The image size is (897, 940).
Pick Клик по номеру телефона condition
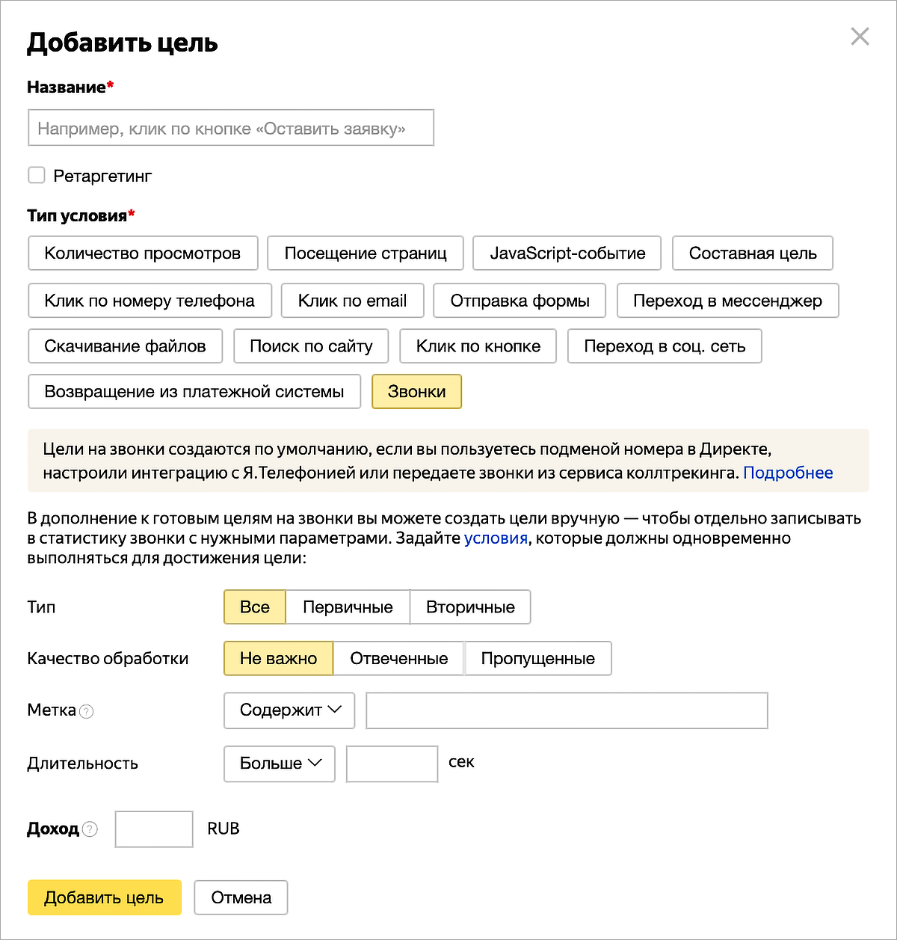pyautogui.click(x=149, y=301)
